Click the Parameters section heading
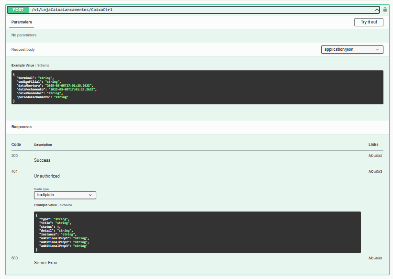Viewport: 393px width, 279px height. click(x=22, y=22)
